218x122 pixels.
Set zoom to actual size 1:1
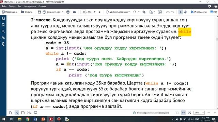(x=177, y=113)
